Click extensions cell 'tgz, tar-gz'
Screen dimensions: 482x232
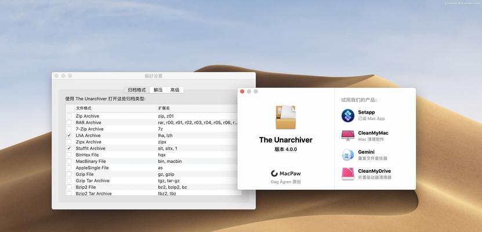[x=168, y=181]
